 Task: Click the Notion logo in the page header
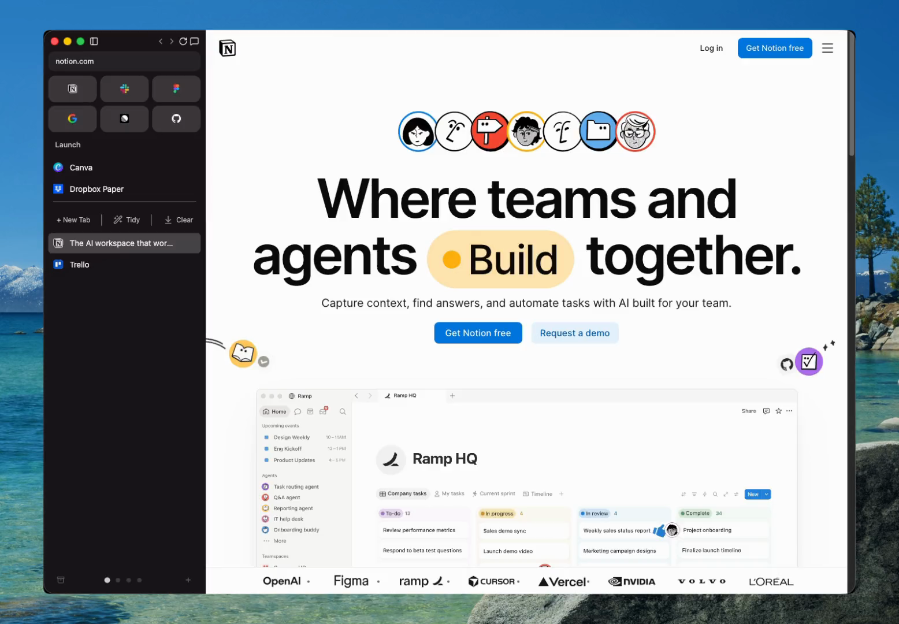tap(228, 49)
